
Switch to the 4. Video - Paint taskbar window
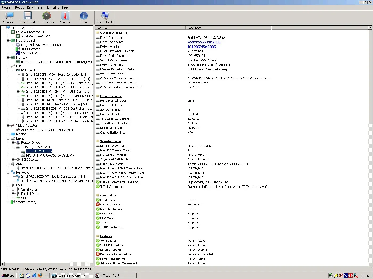[115, 276]
